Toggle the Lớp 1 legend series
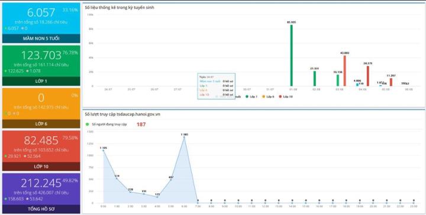Screen dimensions: 426x215 (251, 96)
